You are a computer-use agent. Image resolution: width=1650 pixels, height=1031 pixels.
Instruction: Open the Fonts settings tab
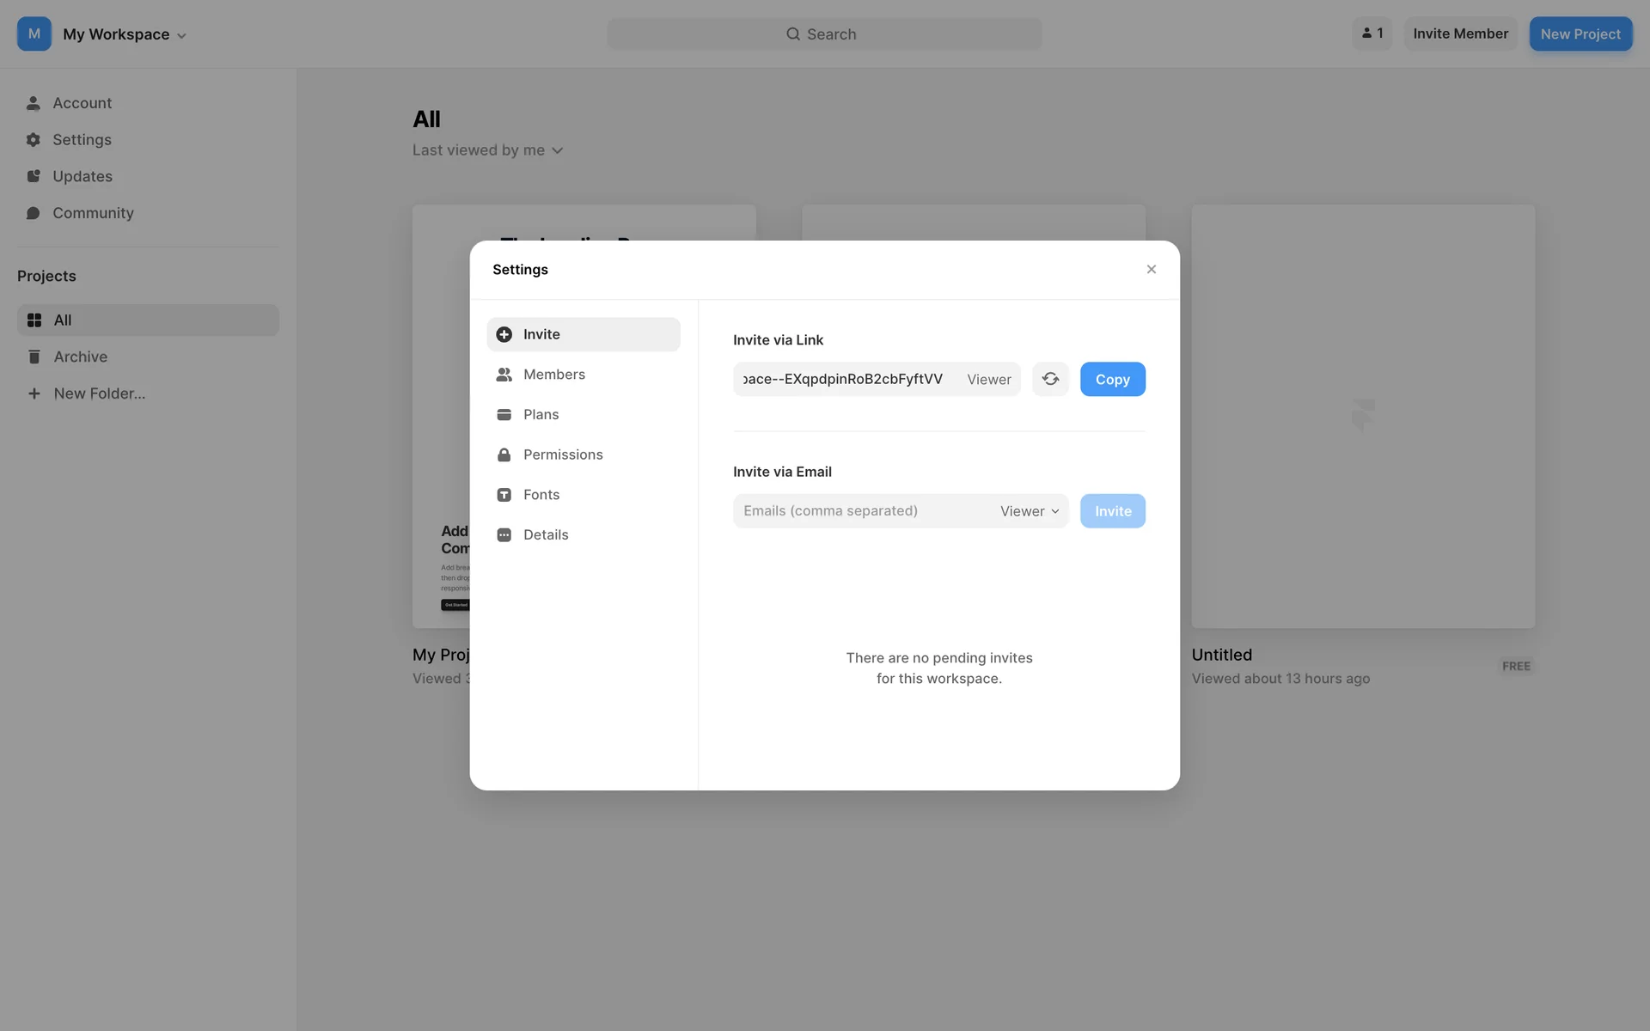click(x=541, y=495)
